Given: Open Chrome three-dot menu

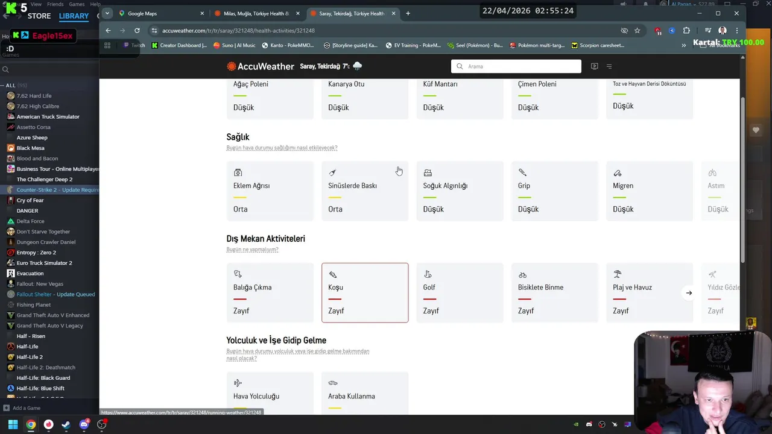Looking at the screenshot, I should click(736, 30).
